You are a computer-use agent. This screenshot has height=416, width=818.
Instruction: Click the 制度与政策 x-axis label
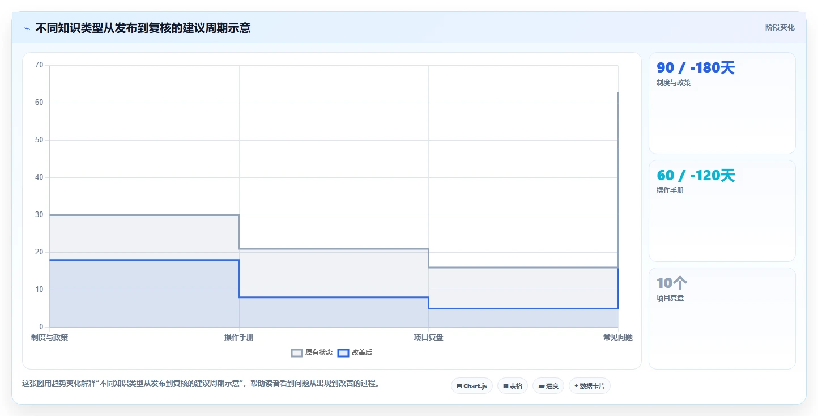(49, 337)
